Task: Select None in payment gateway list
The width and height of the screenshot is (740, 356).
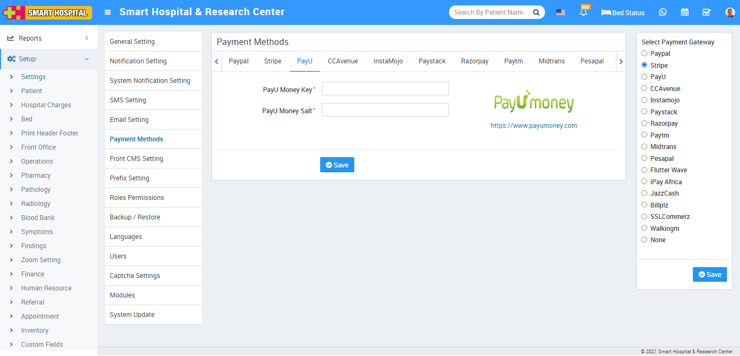Action: 644,240
